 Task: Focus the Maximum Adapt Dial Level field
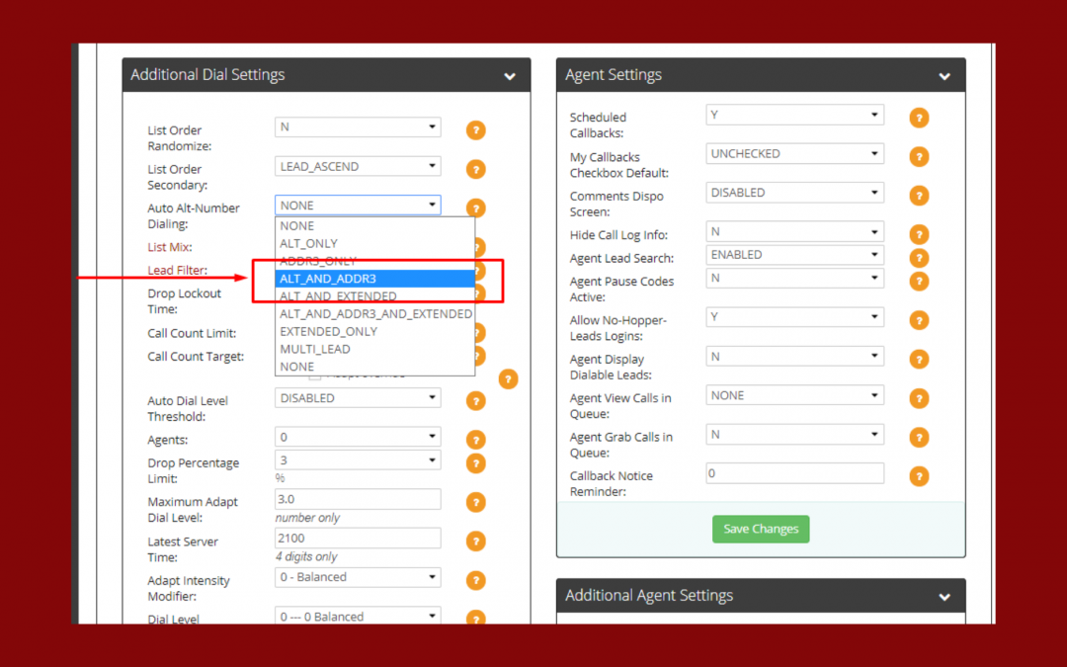click(358, 499)
